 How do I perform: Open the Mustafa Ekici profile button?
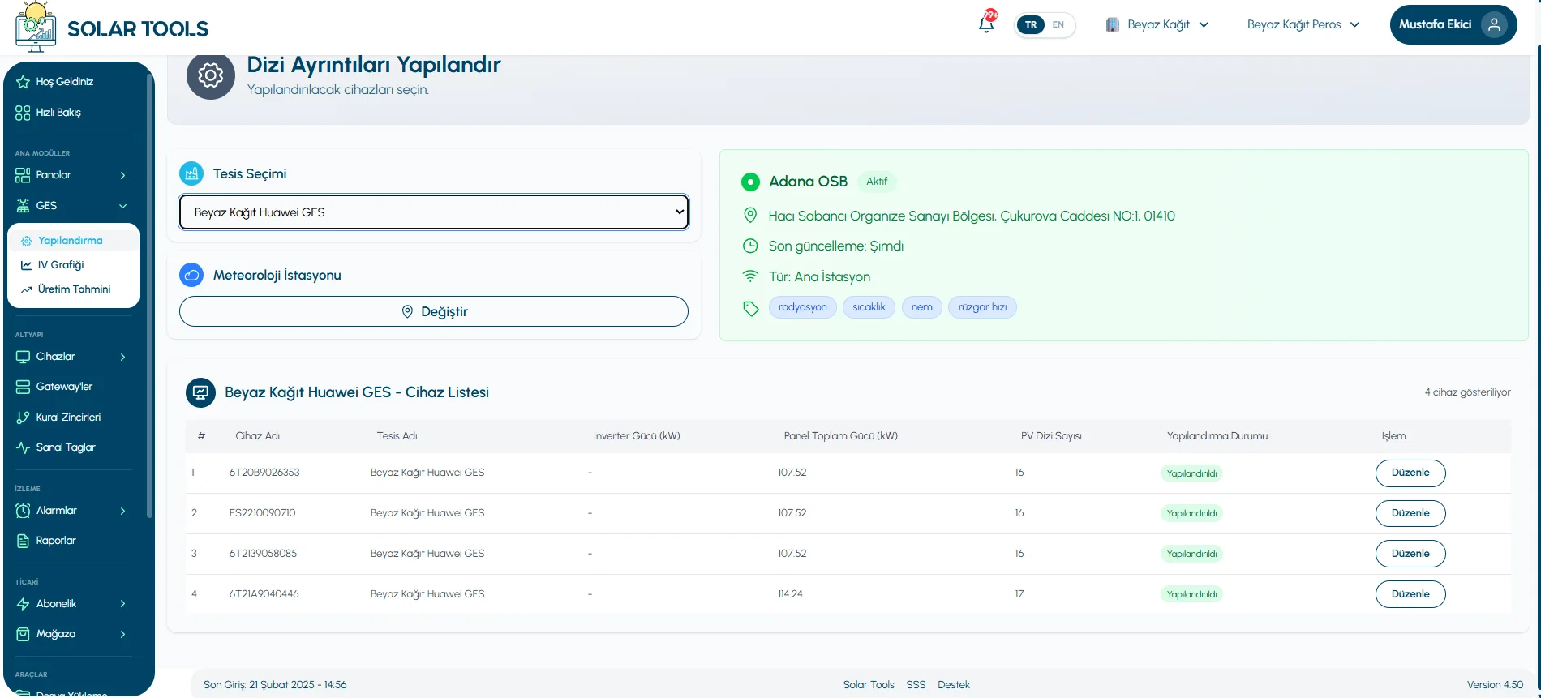(1453, 24)
